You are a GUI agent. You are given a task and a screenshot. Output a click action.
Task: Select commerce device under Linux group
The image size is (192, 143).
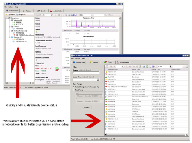19,29
